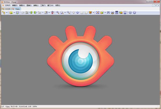This screenshot has width=161, height=109.
Task: Click the '512x512x8, 1.00' dimensions text
Action: click(x=25, y=107)
